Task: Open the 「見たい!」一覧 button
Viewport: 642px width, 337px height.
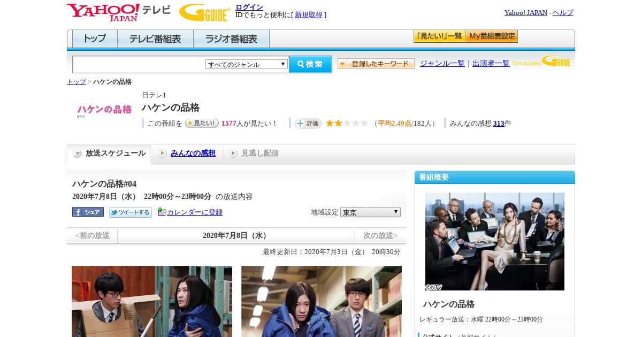Action: tap(439, 36)
